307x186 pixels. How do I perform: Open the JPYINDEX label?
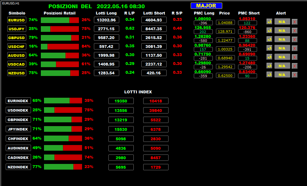click(x=18, y=129)
